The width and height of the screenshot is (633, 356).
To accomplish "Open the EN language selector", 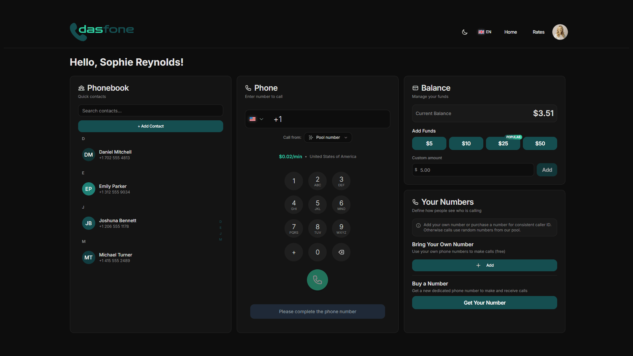I will 485,32.
